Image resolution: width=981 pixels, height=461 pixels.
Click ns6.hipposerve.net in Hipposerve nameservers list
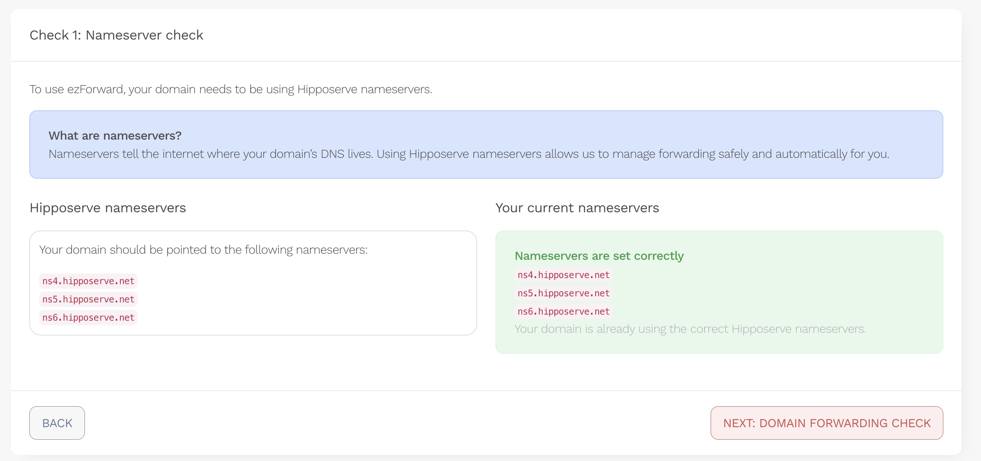click(x=88, y=318)
